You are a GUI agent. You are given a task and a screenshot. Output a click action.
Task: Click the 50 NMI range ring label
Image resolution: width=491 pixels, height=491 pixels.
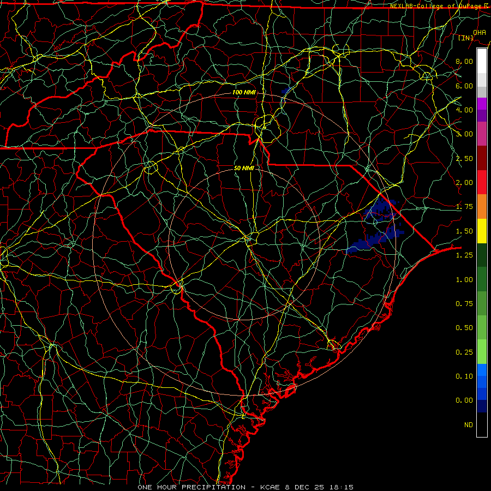pyautogui.click(x=244, y=168)
